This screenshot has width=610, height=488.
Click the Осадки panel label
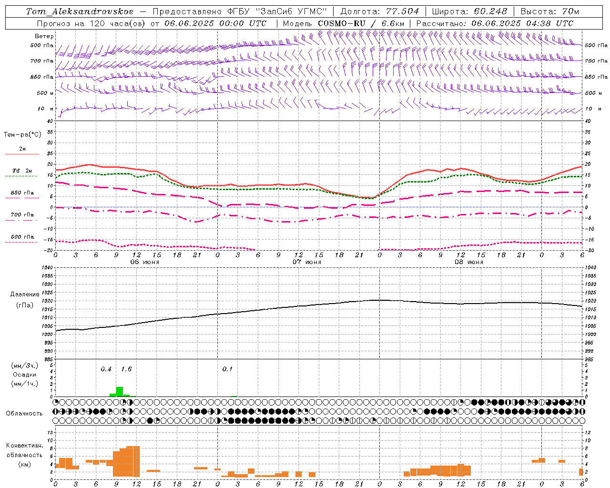click(x=24, y=375)
